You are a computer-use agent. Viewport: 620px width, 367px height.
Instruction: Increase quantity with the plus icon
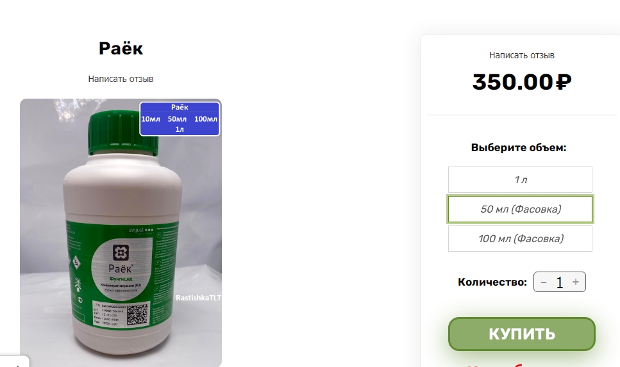[x=576, y=282]
